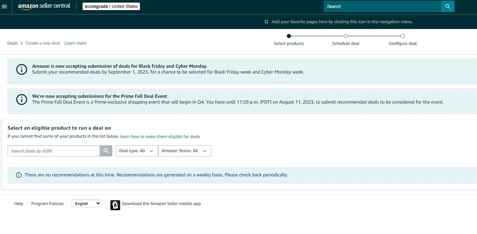Jump to the Schedule deal step

346,36
